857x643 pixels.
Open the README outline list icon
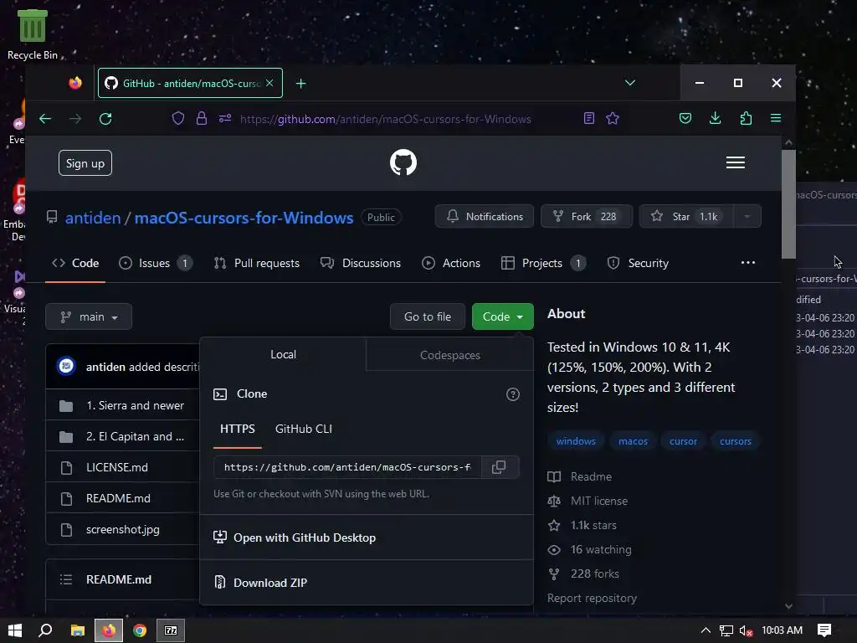click(x=66, y=579)
